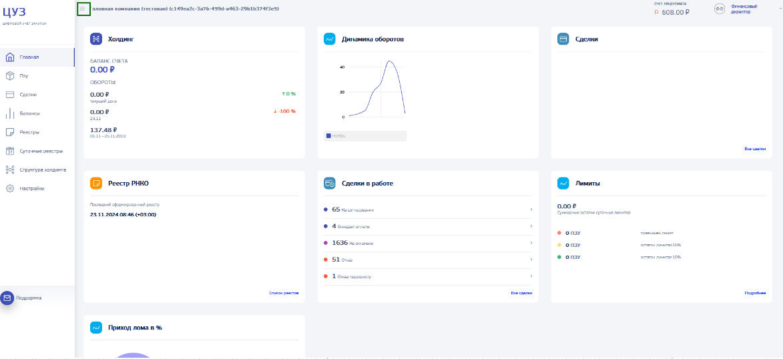Screen dimensions: 783x359
Task: Expand the 51 Отказ row chevron
Action: [x=531, y=259]
